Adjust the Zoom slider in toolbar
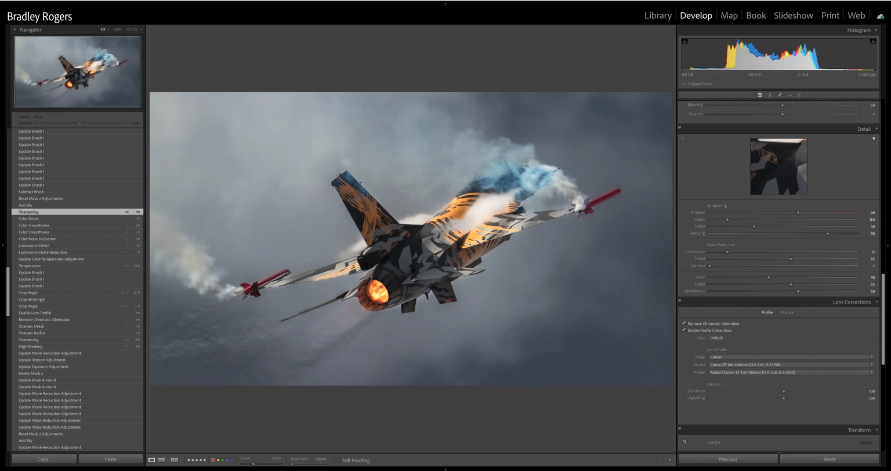The width and height of the screenshot is (891, 471). point(253,463)
